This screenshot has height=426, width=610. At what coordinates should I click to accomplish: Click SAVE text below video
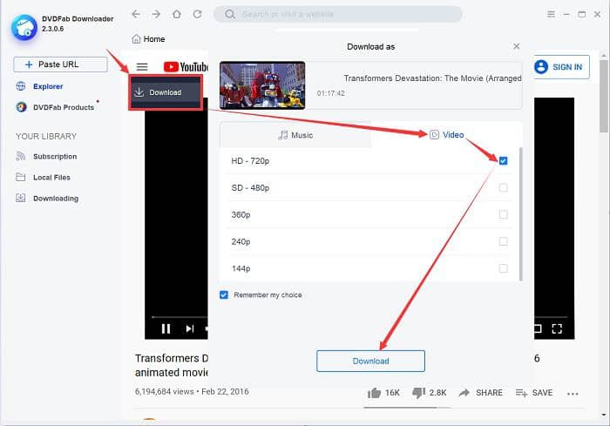coord(542,393)
